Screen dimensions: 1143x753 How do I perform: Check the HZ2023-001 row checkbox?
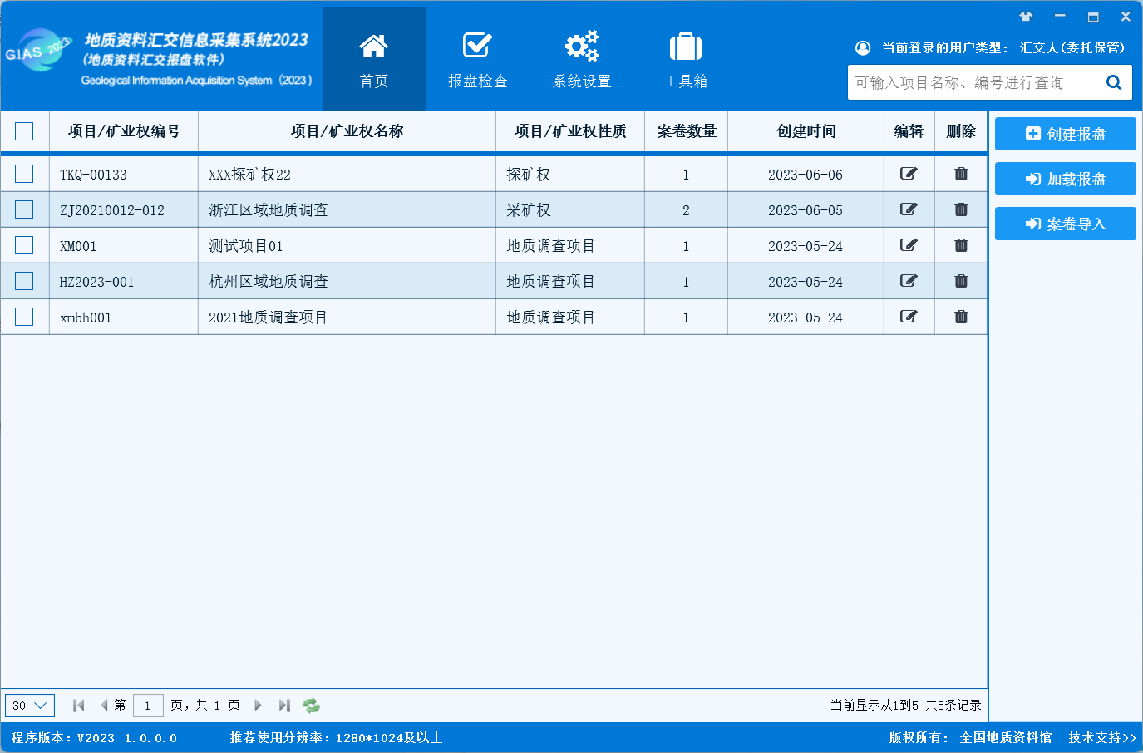click(24, 281)
